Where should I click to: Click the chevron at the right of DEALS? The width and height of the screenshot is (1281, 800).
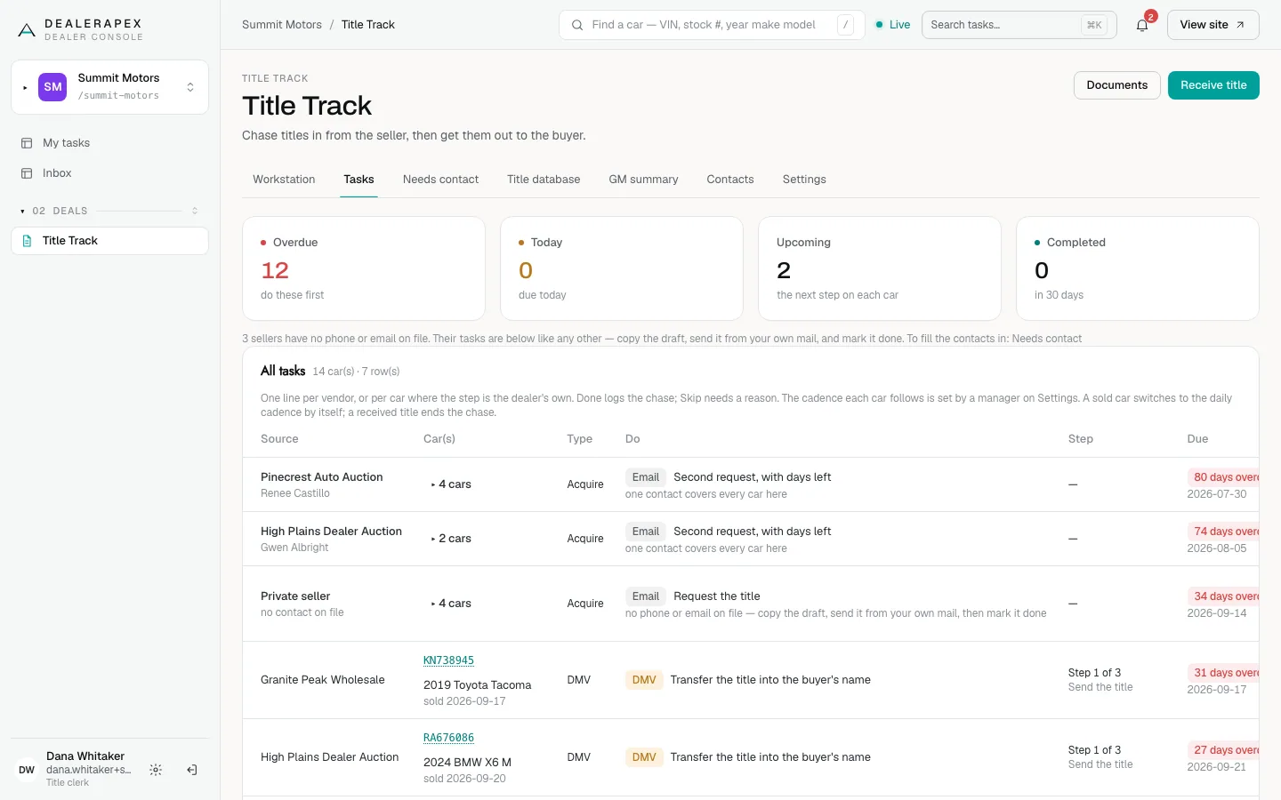click(195, 212)
